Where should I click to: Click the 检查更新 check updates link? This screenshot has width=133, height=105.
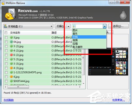[119, 100]
